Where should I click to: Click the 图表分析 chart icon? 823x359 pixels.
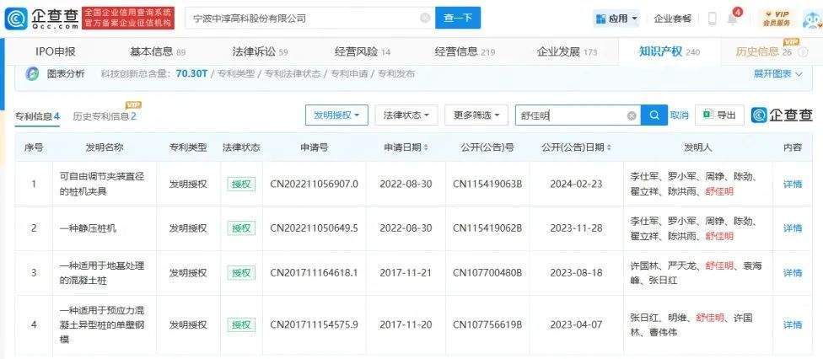(34, 74)
